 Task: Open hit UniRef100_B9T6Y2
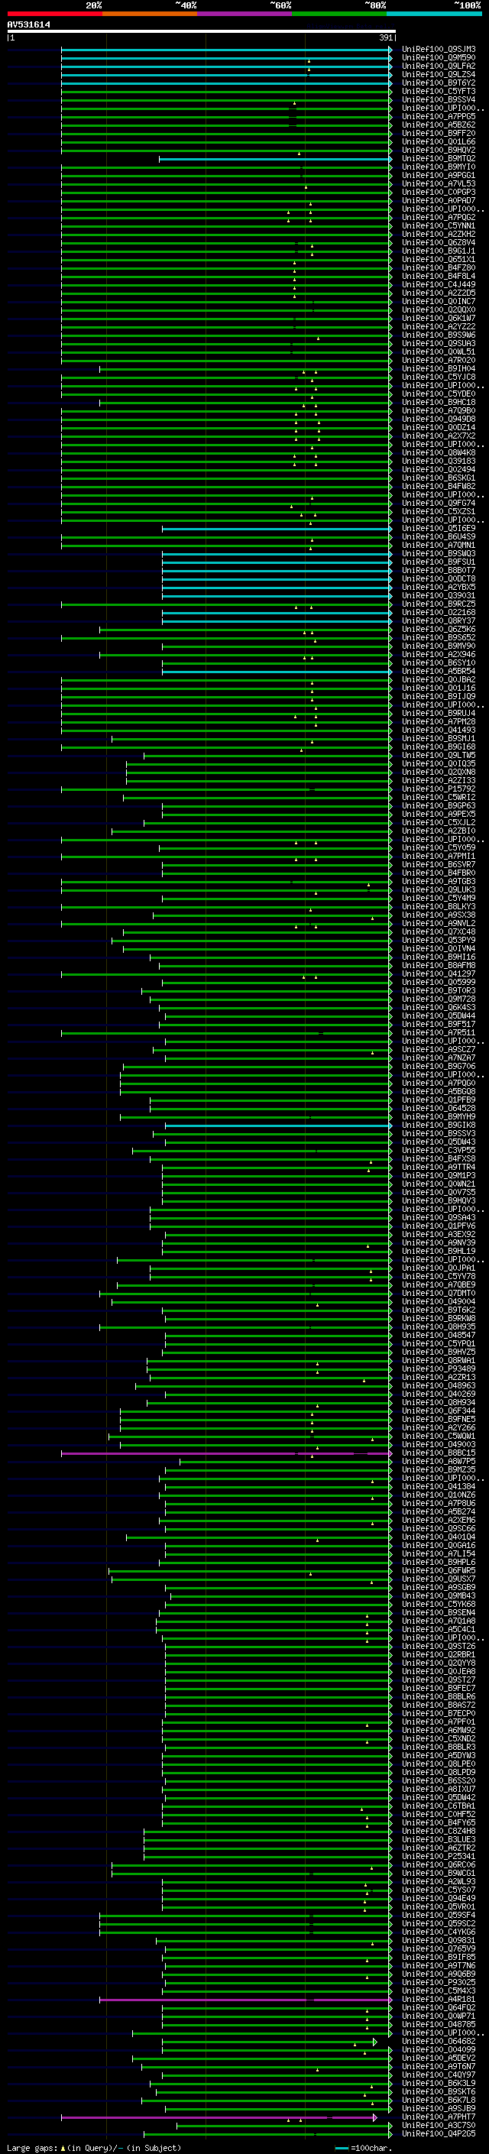point(439,83)
